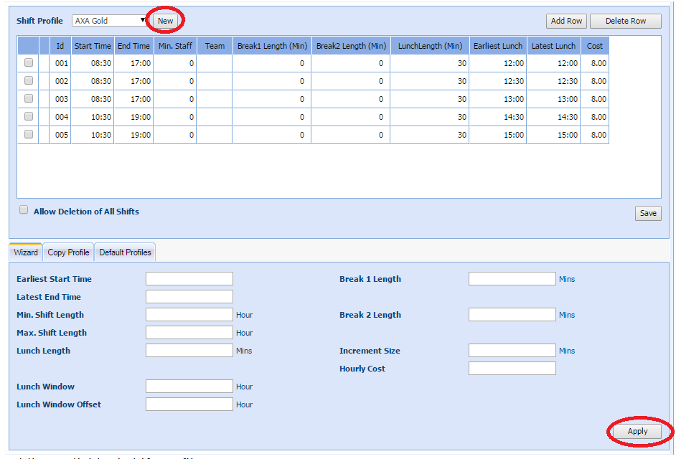The width and height of the screenshot is (676, 459).
Task: Click the Delete Row button
Action: click(x=625, y=21)
